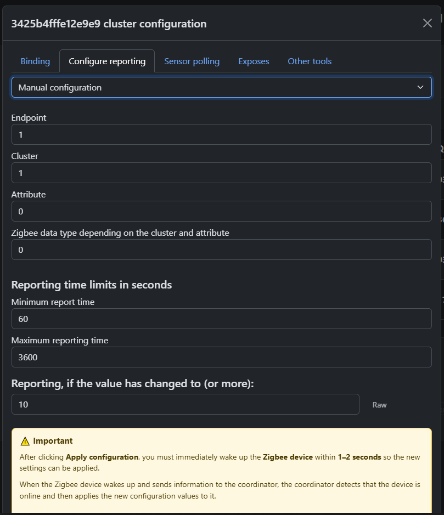Select the Attribute input field

pyautogui.click(x=221, y=211)
